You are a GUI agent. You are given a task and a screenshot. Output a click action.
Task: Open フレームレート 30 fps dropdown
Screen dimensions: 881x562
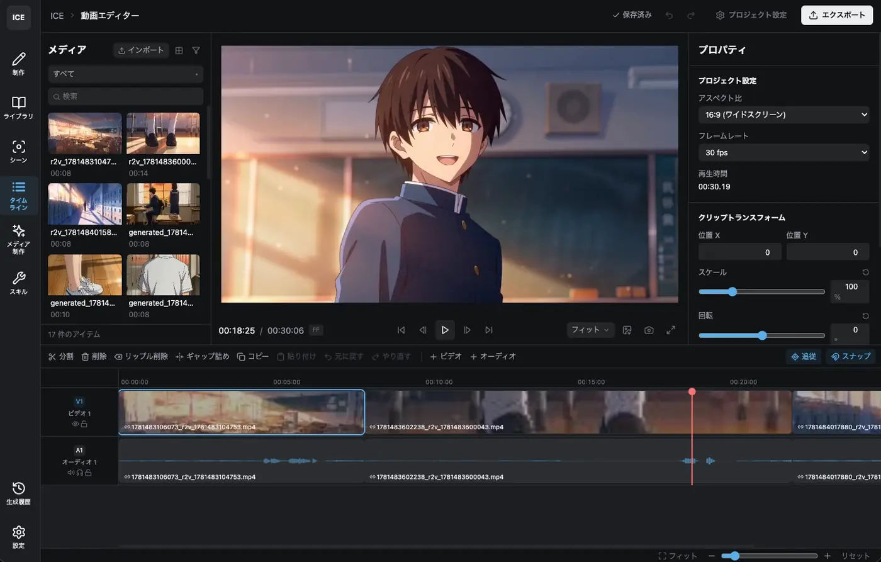point(784,152)
